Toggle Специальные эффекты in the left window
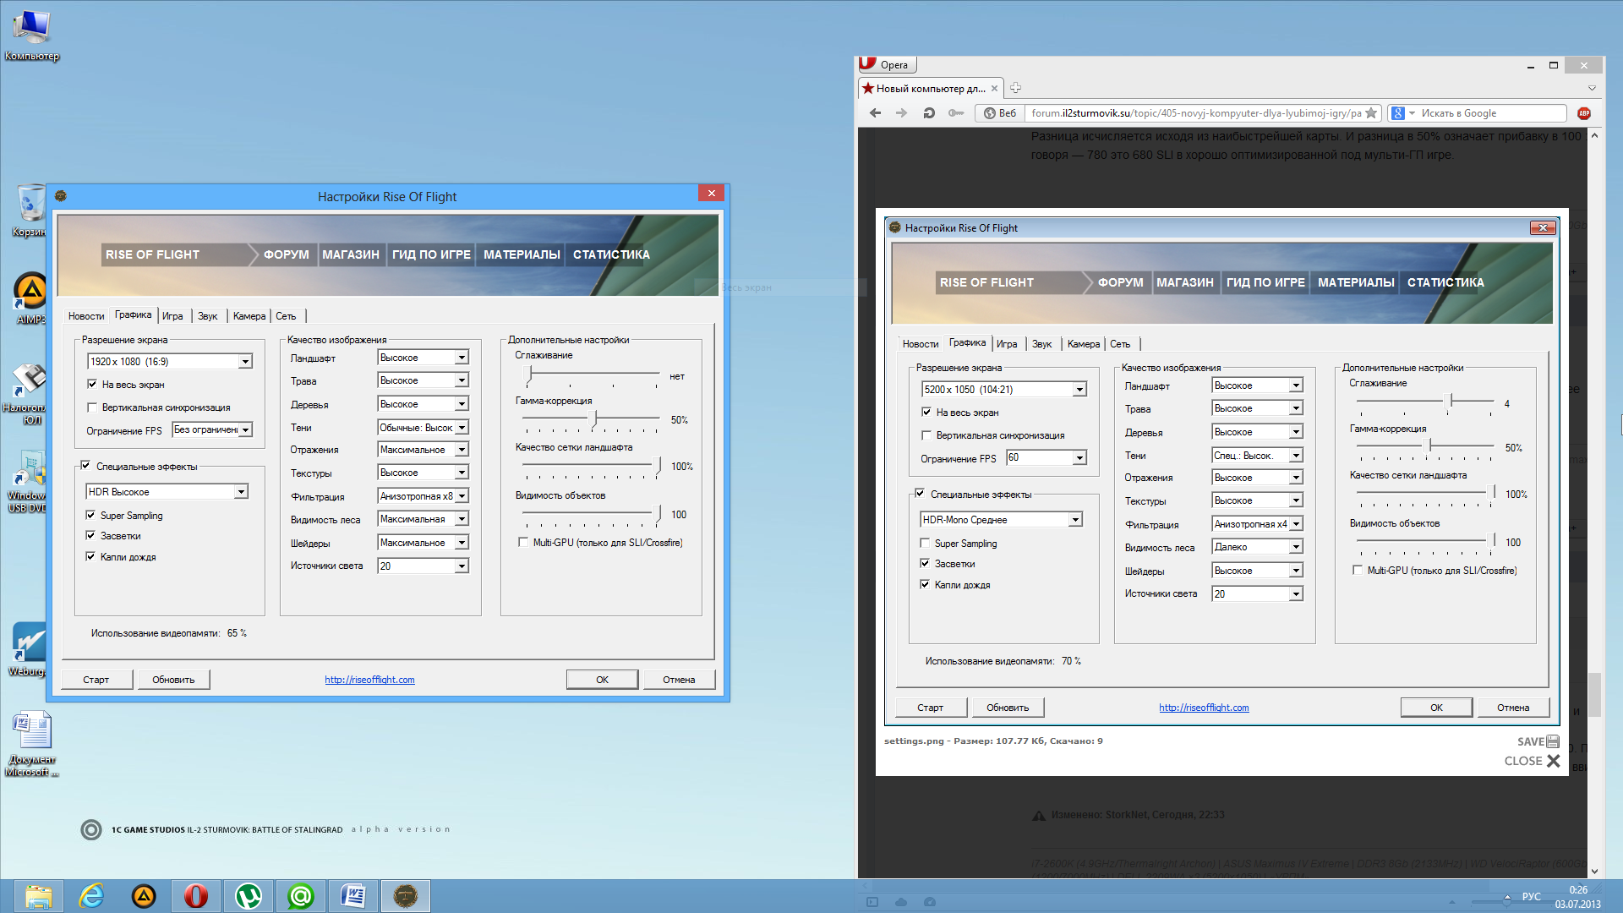Viewport: 1623px width, 913px height. (85, 466)
